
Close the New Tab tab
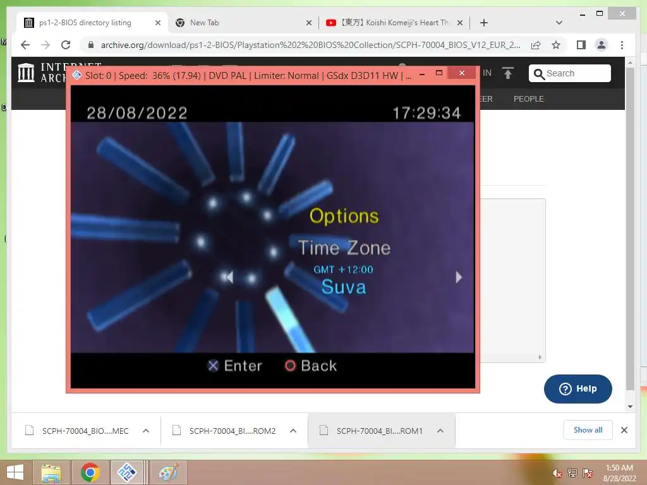[x=308, y=23]
